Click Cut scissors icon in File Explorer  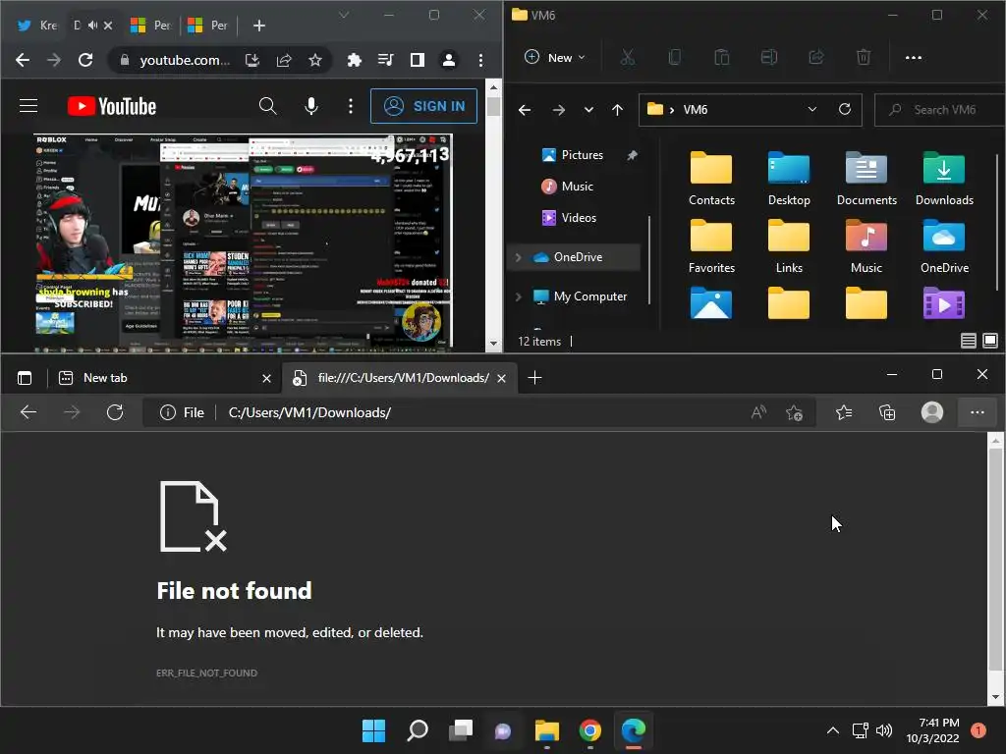click(x=628, y=58)
